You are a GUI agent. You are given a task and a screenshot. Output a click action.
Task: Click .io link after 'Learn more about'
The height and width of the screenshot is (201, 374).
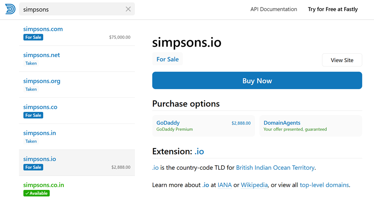tap(206, 185)
